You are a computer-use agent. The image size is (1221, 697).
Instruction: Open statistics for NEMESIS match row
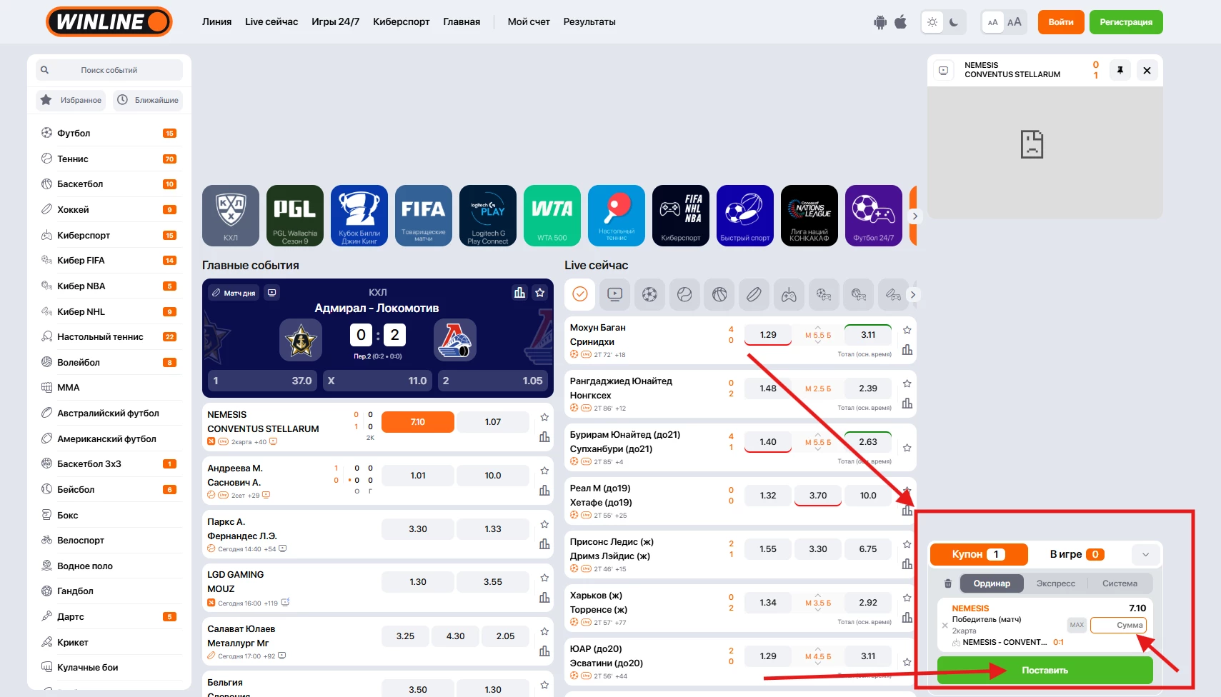point(544,437)
